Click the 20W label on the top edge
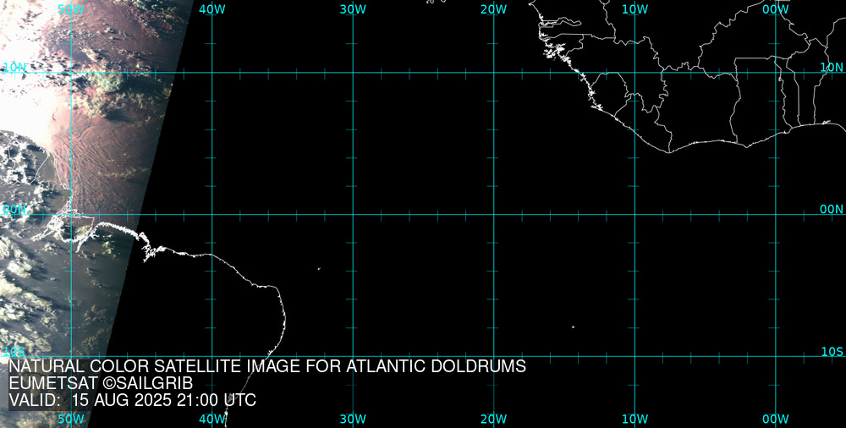846x428 pixels. pyautogui.click(x=494, y=9)
